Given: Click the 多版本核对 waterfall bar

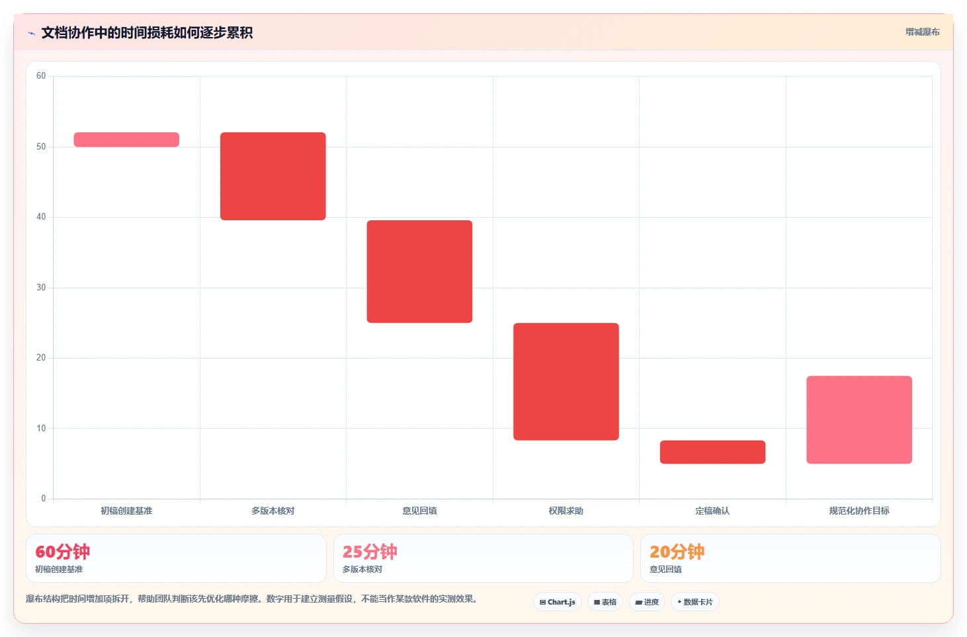Looking at the screenshot, I should (273, 176).
